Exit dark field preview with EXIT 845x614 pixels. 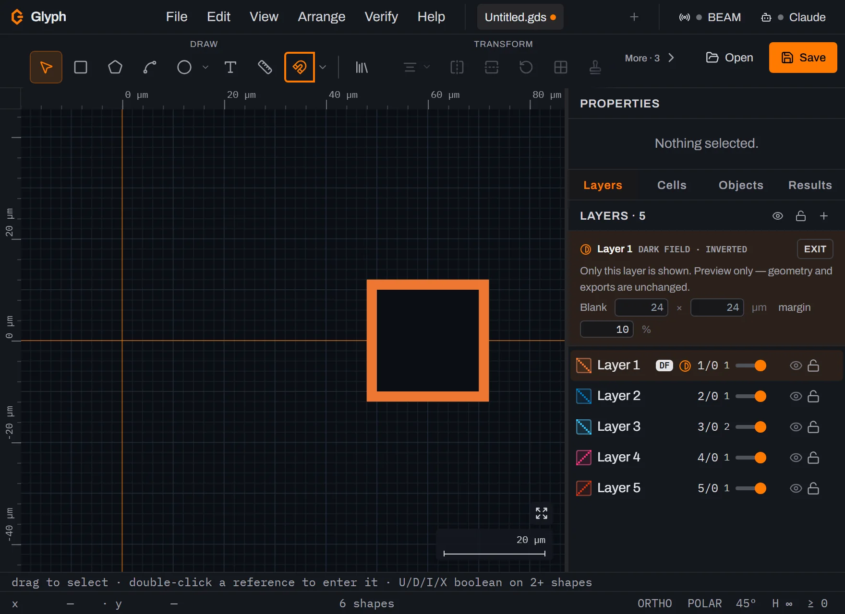pyautogui.click(x=815, y=249)
